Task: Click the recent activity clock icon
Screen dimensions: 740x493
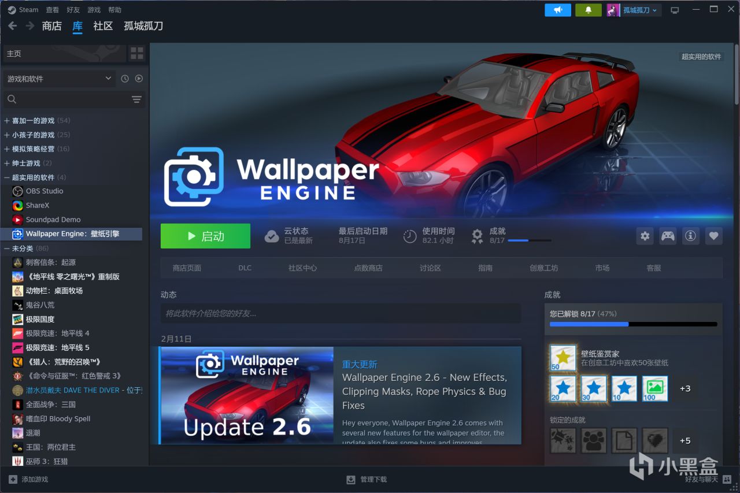Action: click(125, 79)
